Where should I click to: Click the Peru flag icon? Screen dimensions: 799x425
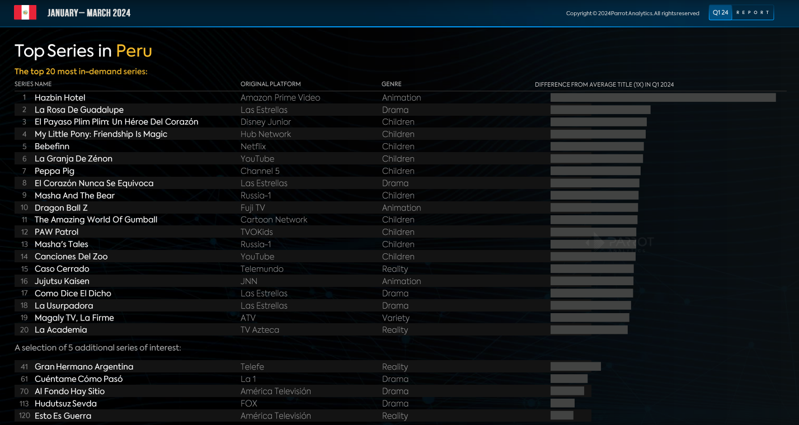[25, 12]
